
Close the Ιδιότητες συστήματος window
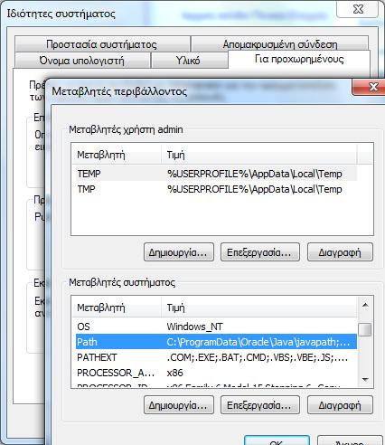[x=358, y=9]
